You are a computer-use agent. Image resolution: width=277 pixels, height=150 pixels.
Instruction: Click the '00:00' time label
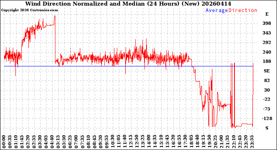click(x=4, y=142)
